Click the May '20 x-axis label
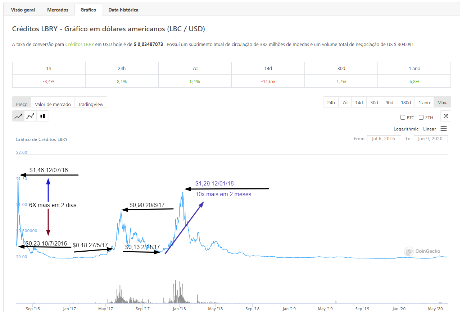471x312 pixels. click(435, 308)
